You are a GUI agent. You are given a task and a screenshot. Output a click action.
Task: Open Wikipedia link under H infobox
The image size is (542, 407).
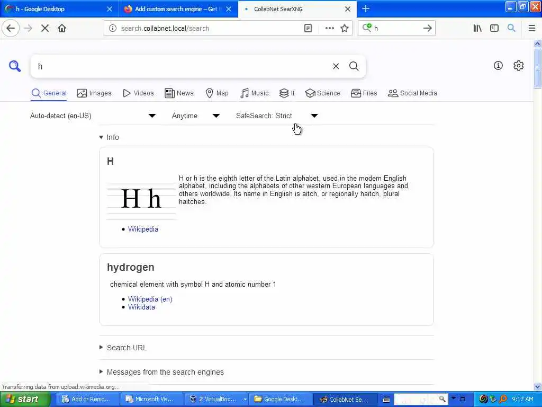[143, 229]
